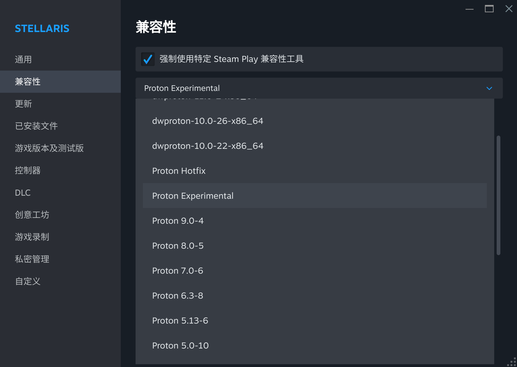This screenshot has height=367, width=517.
Task: Maximize the properties window
Action: tap(489, 9)
